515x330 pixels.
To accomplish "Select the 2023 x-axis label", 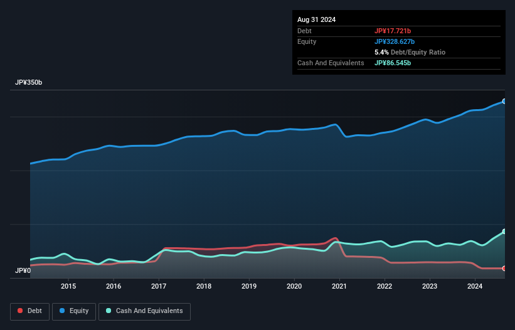I will [x=430, y=287].
